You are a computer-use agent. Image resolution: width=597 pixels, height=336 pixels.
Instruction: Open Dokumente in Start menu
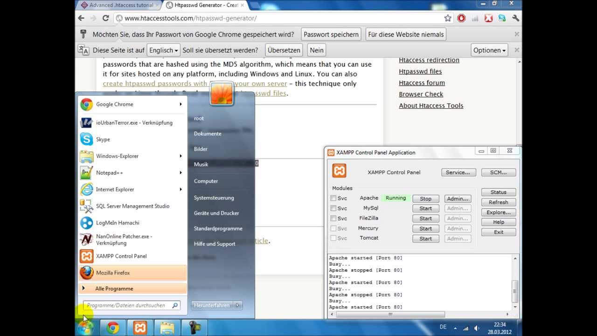coord(208,133)
